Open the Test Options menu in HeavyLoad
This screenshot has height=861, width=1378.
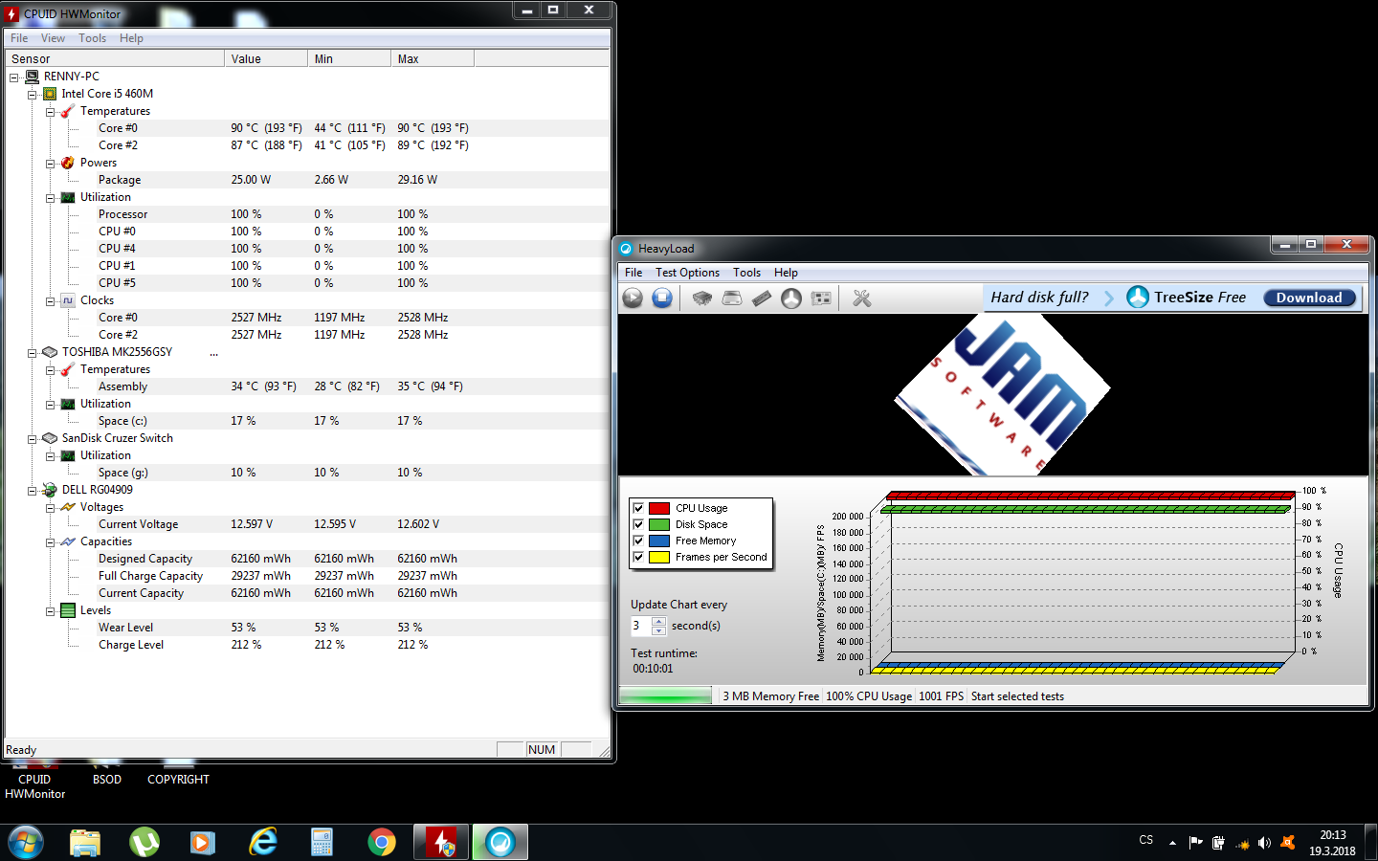point(687,273)
